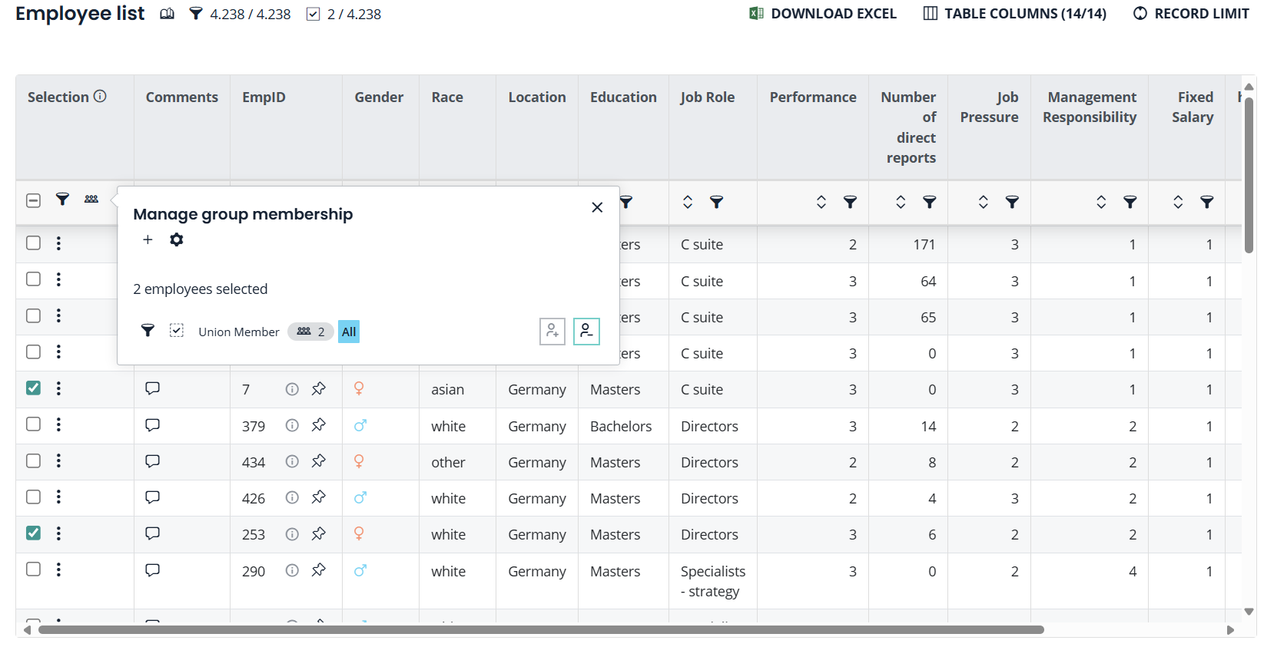Click Download Excel button
Image resolution: width=1264 pixels, height=647 pixels.
pyautogui.click(x=823, y=14)
